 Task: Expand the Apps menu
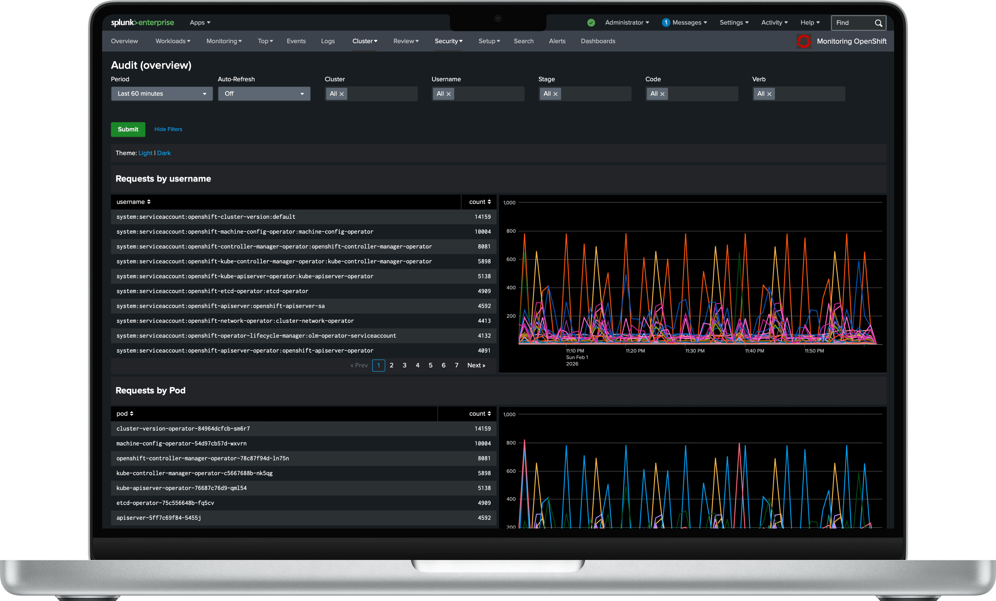tap(200, 23)
